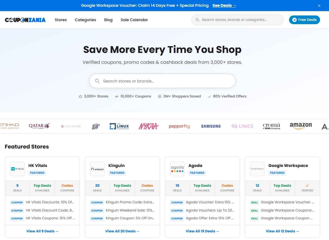The width and height of the screenshot is (329, 240).
Task: Open the Samsung brand logo
Action: [x=211, y=126]
